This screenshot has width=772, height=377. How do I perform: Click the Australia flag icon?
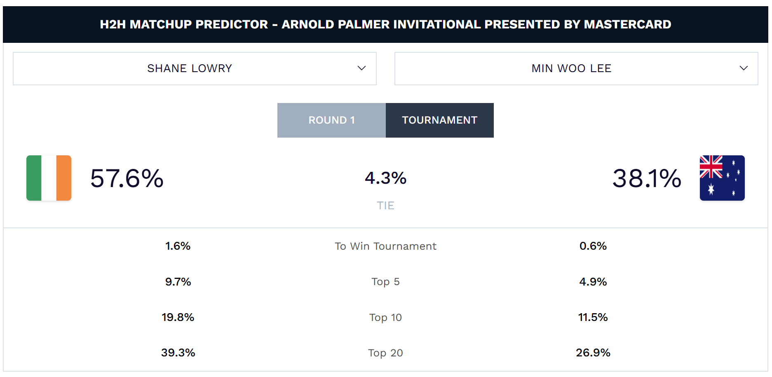tap(722, 178)
